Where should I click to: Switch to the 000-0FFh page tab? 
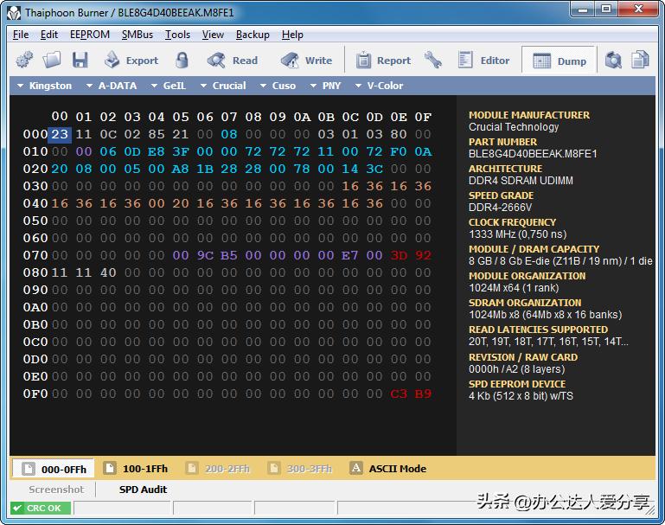pyautogui.click(x=54, y=469)
